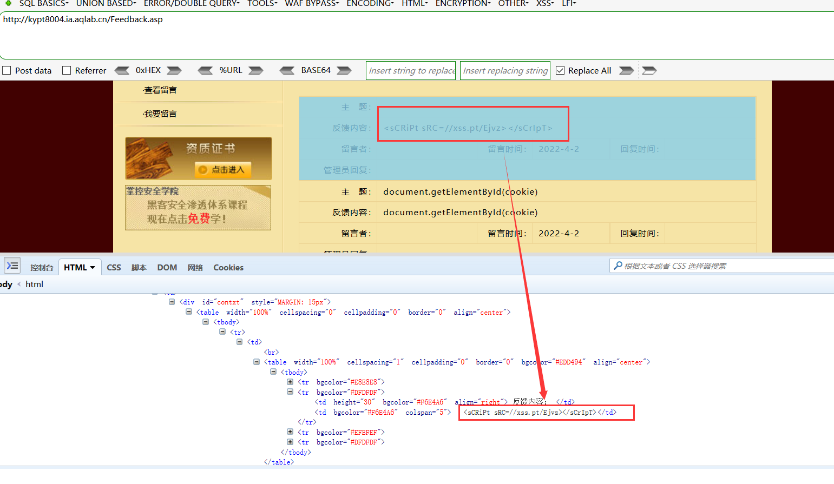834x484 pixels.
Task: Switch to the Cookies tab
Action: 228,267
